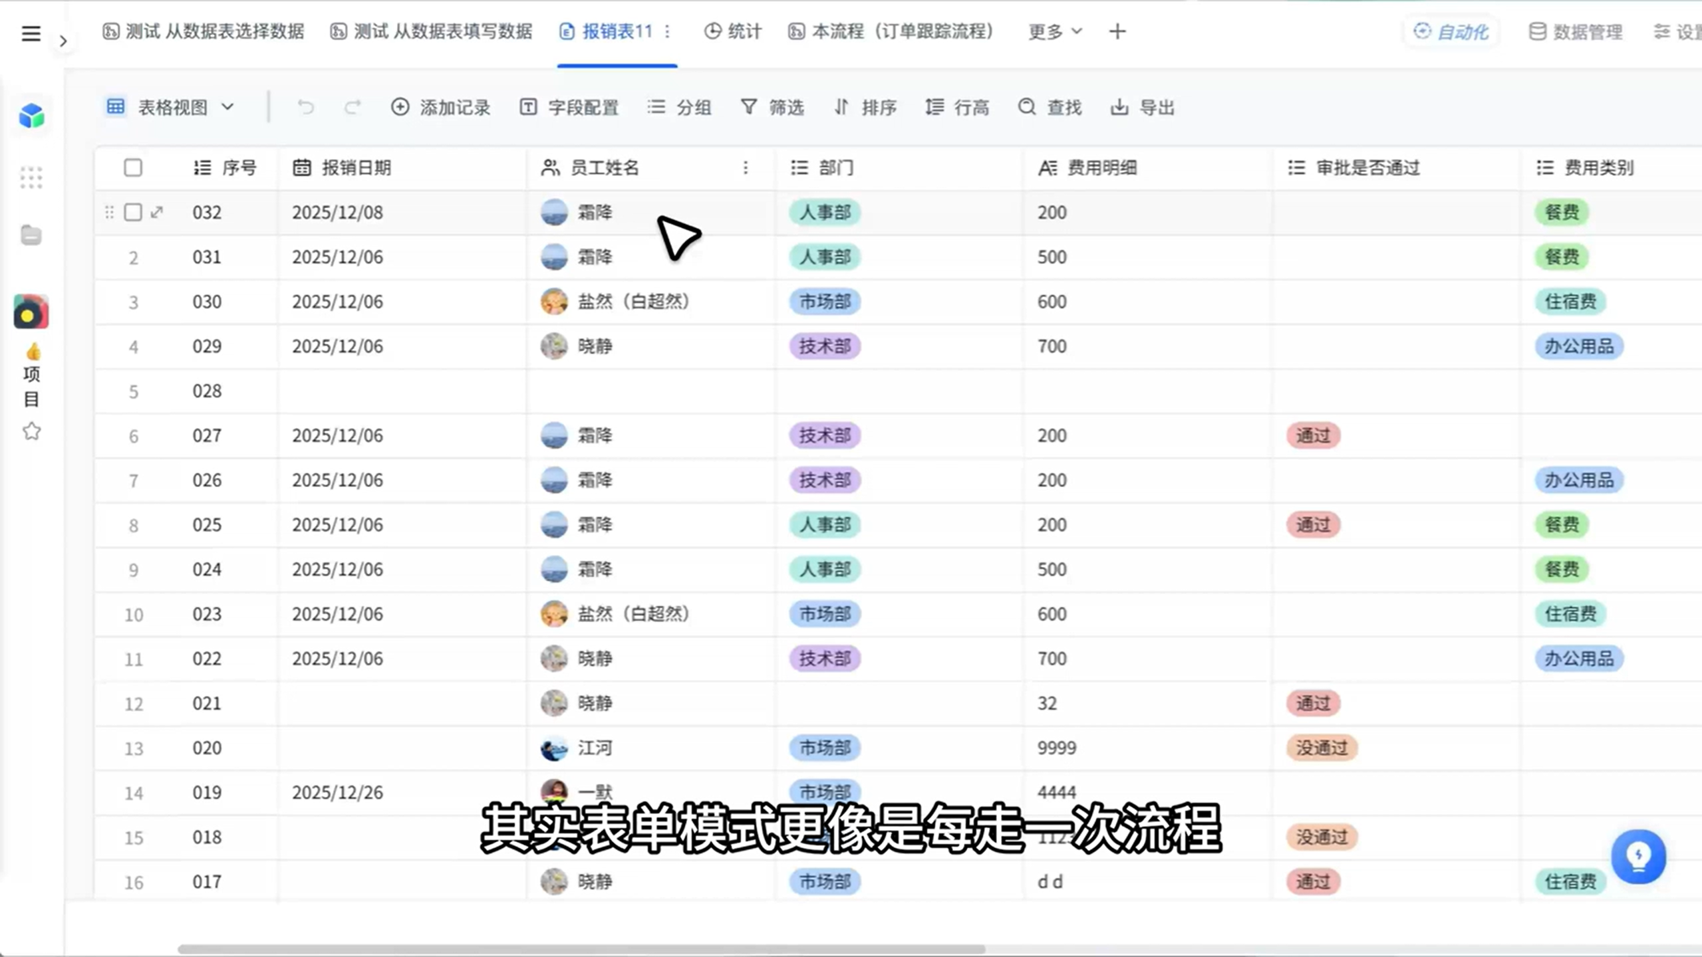Click the undo arrow icon
The width and height of the screenshot is (1702, 957).
pos(305,107)
